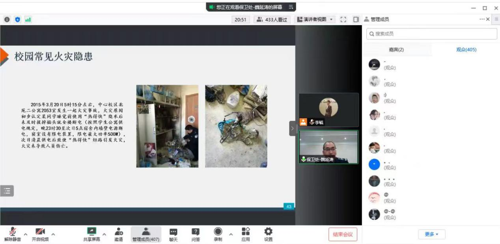Switch to the Audience (观众) tab
500x244 pixels.
pyautogui.click(x=466, y=50)
